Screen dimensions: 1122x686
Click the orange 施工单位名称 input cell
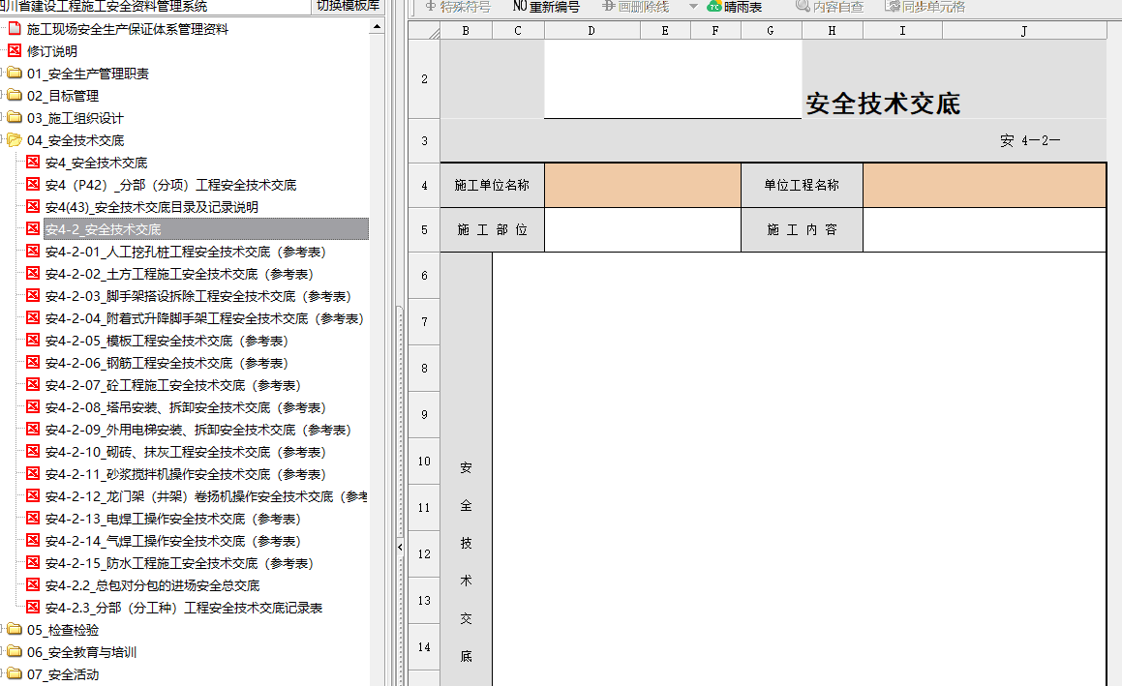coord(643,185)
